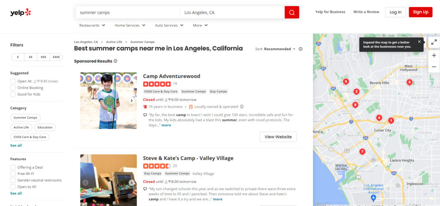Open the More navigation dropdown
The image size is (440, 206).
pos(200,25)
